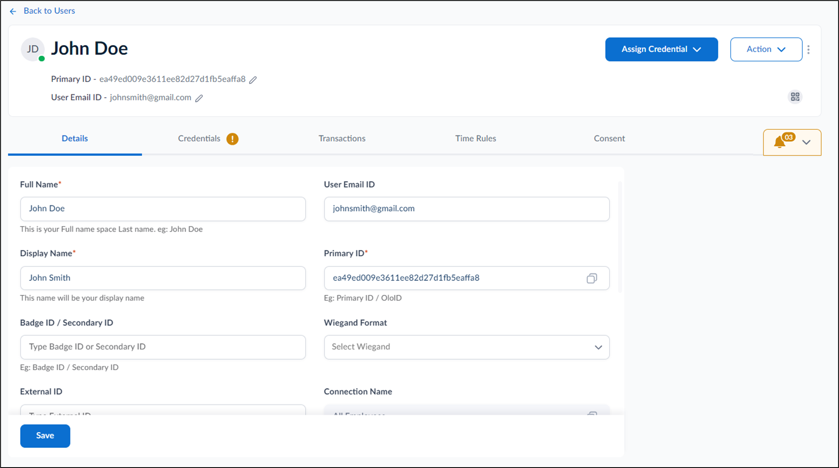Go Back to Users link
The height and width of the screenshot is (468, 839).
(49, 11)
